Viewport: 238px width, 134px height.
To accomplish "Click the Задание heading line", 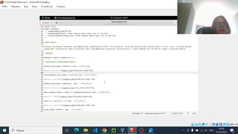I will 48,53.
